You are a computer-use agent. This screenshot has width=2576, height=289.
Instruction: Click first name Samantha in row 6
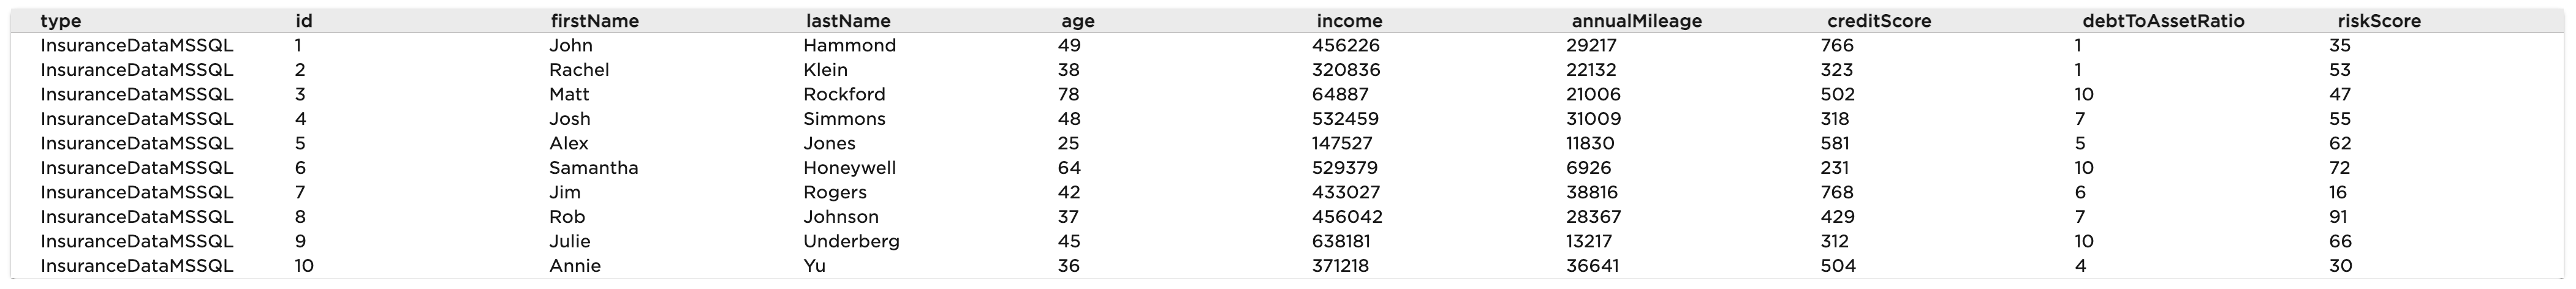click(x=593, y=168)
